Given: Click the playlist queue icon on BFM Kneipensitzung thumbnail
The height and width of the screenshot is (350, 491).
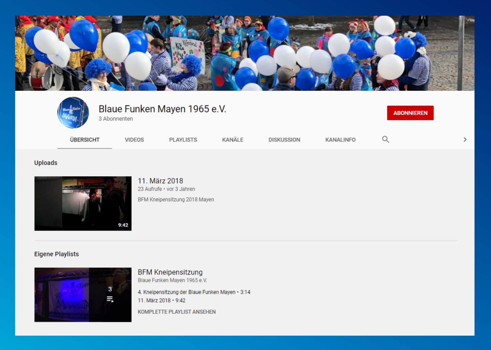Looking at the screenshot, I should pyautogui.click(x=110, y=299).
